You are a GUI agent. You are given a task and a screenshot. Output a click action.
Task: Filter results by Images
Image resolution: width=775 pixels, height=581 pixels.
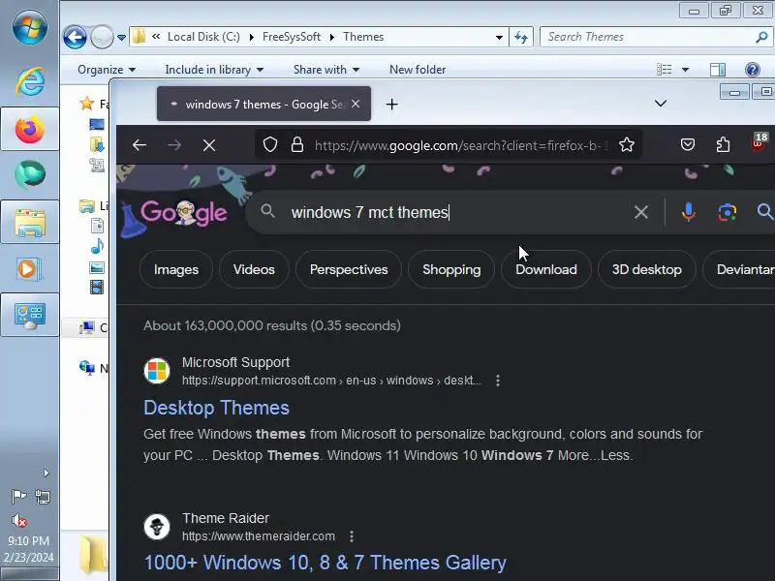tap(176, 270)
